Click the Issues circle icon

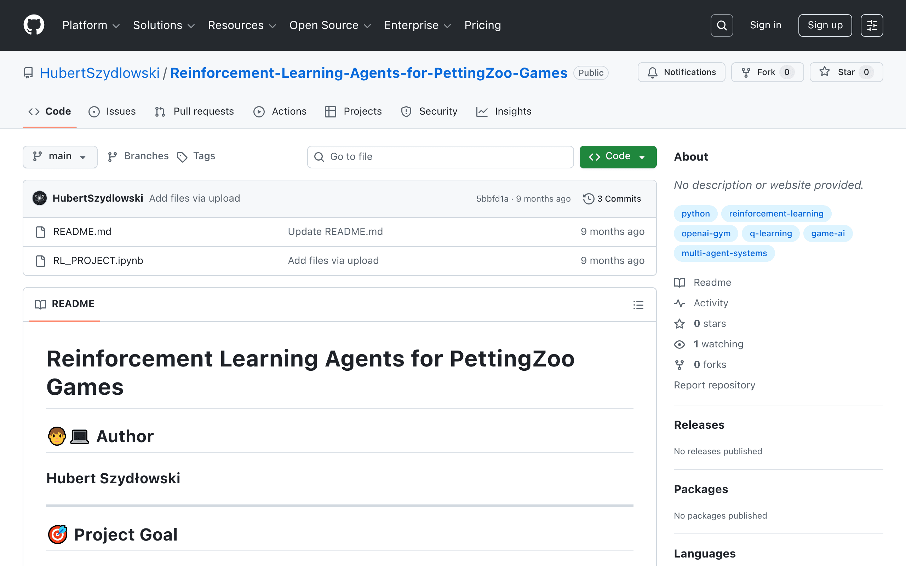pyautogui.click(x=94, y=111)
